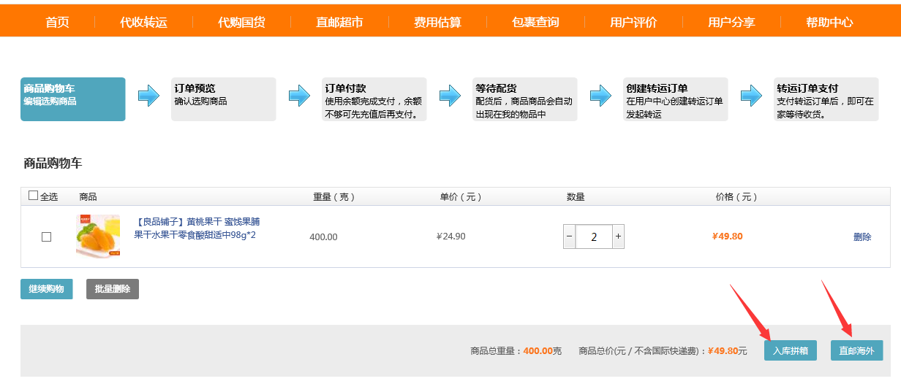Click the 入库拼箱 button
Viewport: 901px width, 392px height.
[791, 350]
